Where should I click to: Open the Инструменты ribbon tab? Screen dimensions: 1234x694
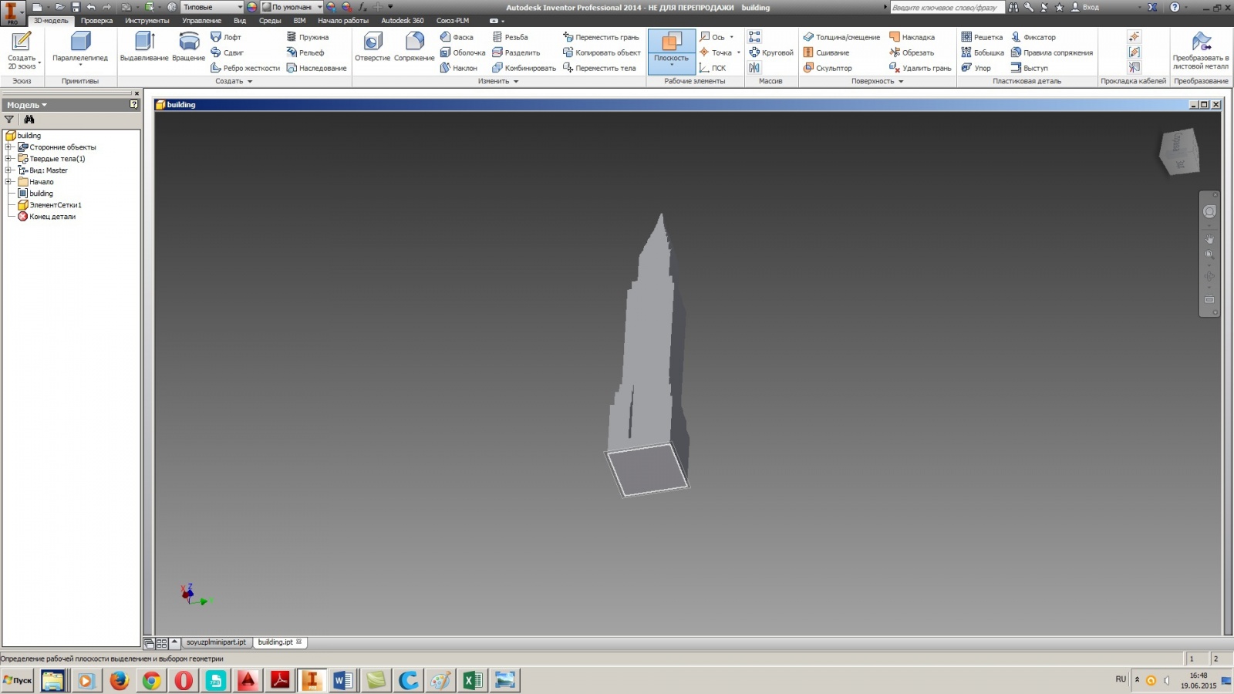pos(147,21)
